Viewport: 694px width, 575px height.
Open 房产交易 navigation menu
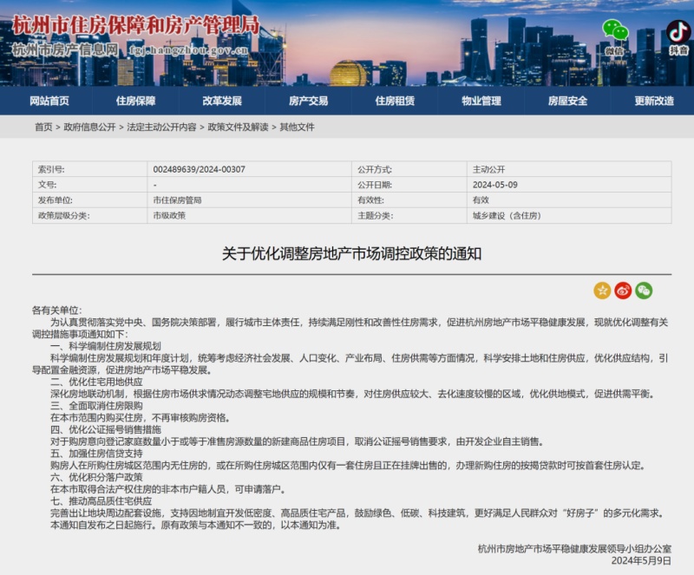coord(309,101)
